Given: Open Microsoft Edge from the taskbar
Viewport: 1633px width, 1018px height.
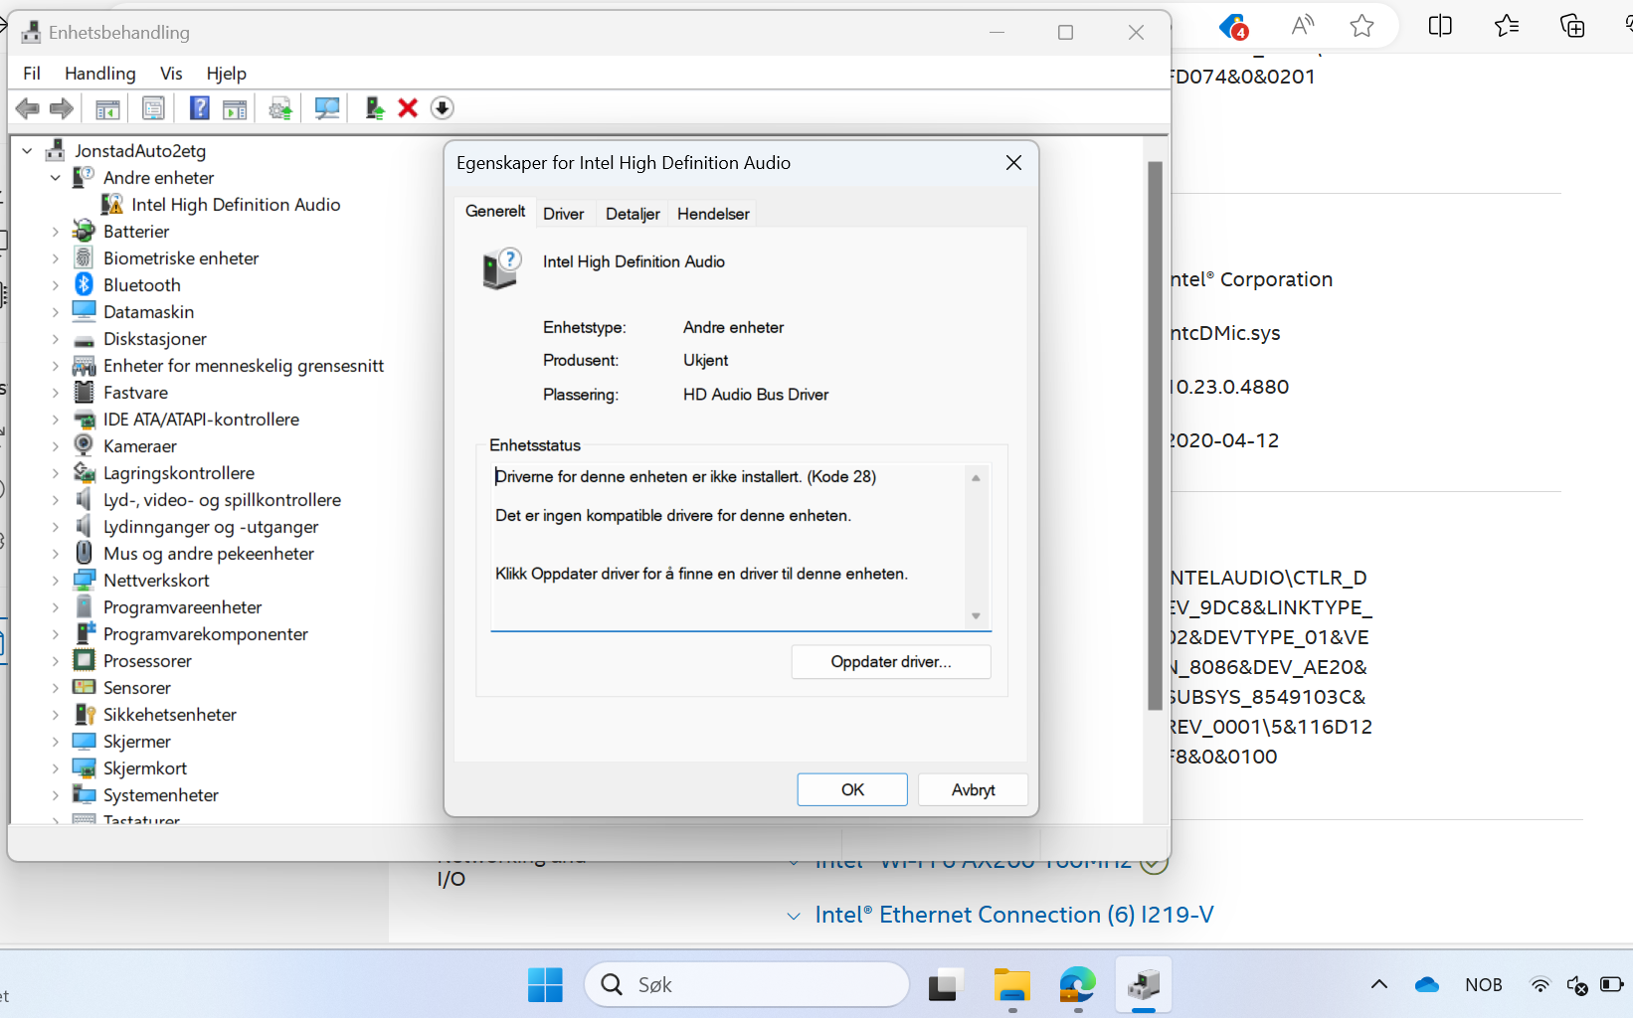Looking at the screenshot, I should coord(1077,985).
